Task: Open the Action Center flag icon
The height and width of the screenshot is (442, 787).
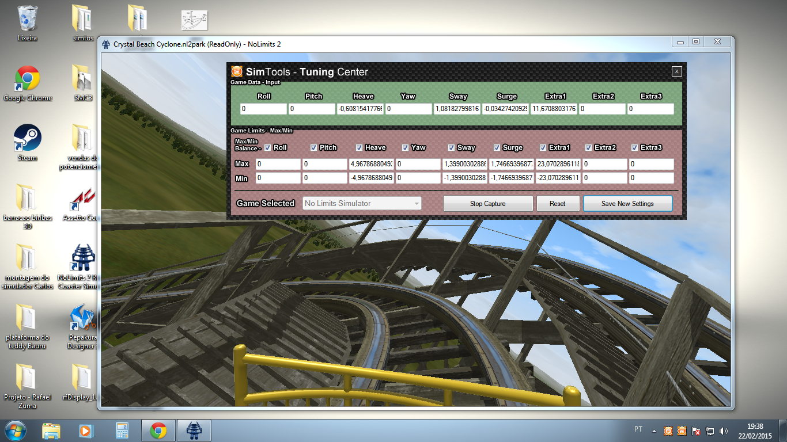Action: click(696, 430)
